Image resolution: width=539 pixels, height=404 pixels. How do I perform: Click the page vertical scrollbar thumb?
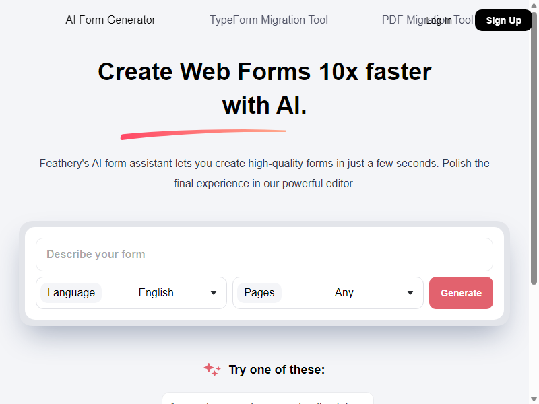click(534, 147)
